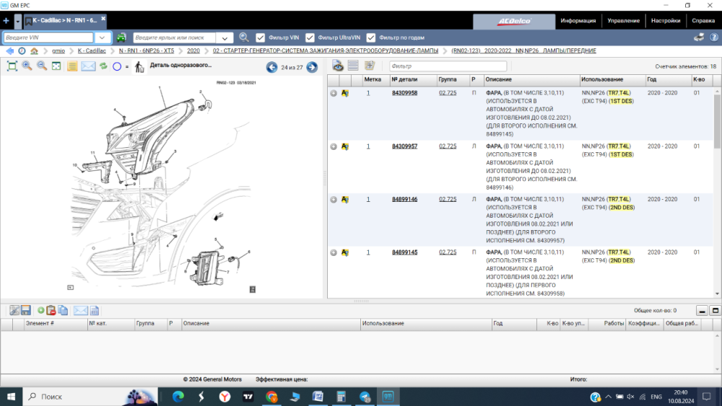Expand first row of part 84309958

[x=334, y=93]
